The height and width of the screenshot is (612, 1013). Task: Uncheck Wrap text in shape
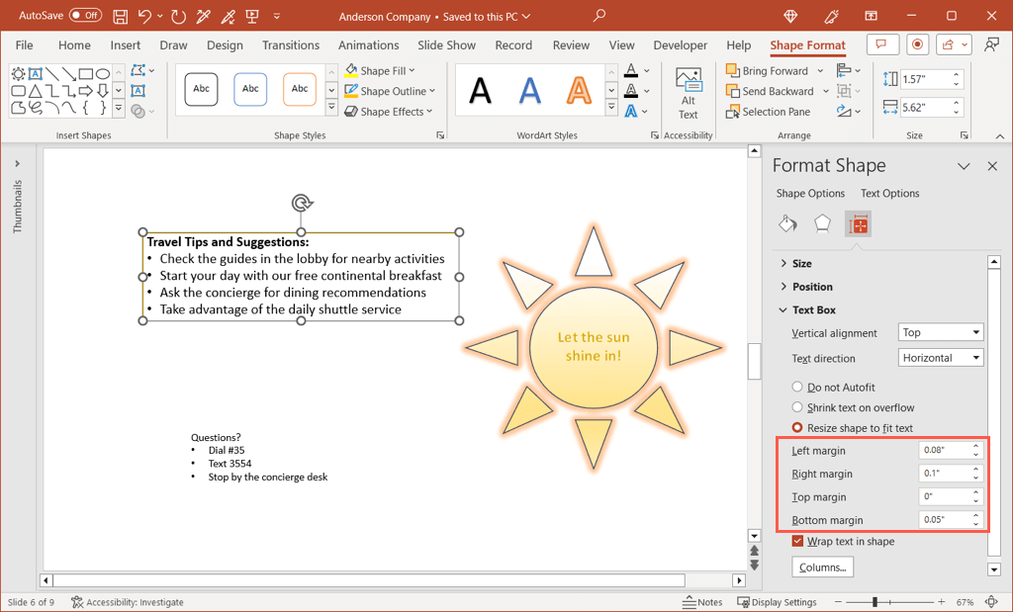(798, 542)
